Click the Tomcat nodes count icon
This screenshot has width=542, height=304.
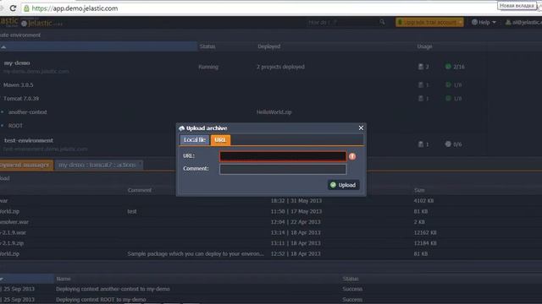point(421,99)
